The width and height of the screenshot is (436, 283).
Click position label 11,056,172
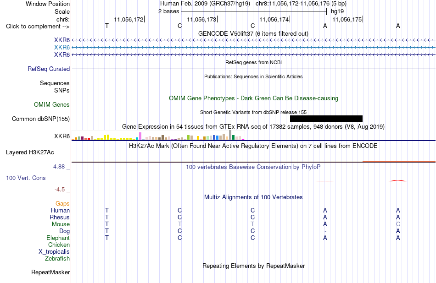[x=129, y=19]
